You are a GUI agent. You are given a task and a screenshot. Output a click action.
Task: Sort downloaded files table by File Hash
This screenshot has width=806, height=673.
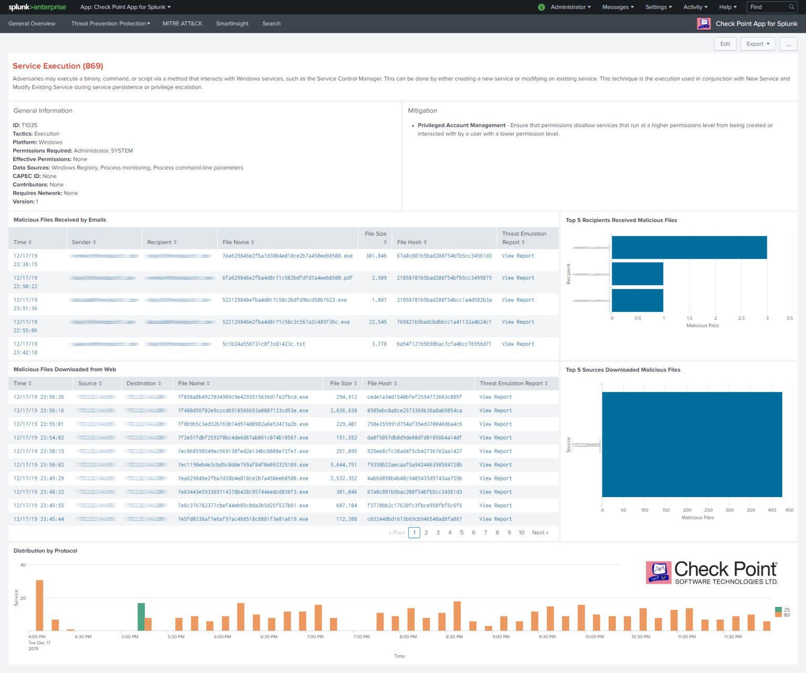pyautogui.click(x=381, y=383)
